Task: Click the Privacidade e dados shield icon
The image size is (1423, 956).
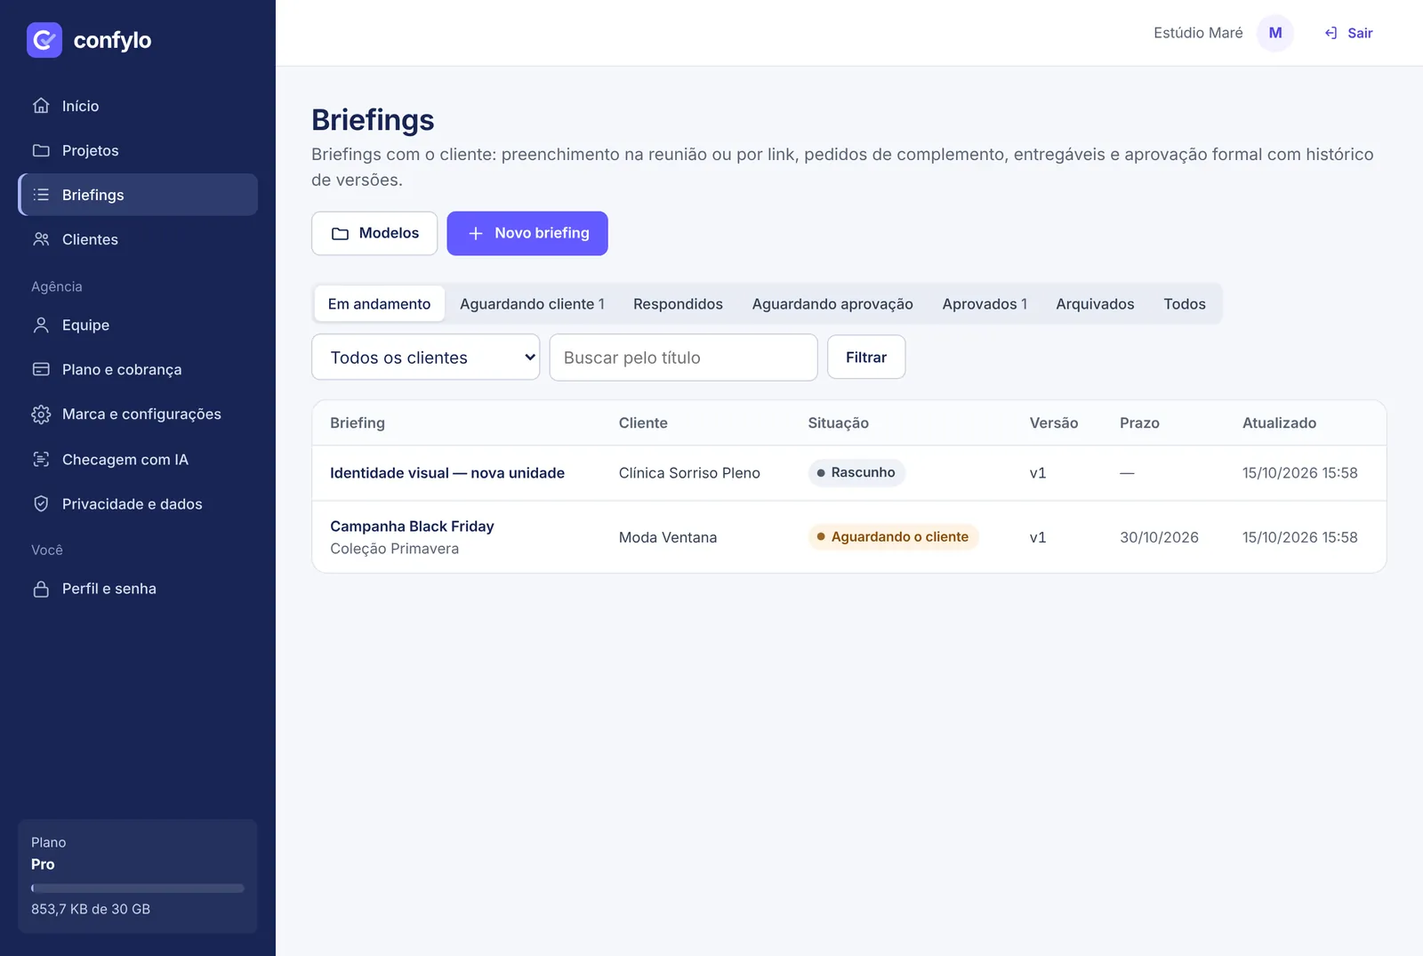Action: point(41,504)
